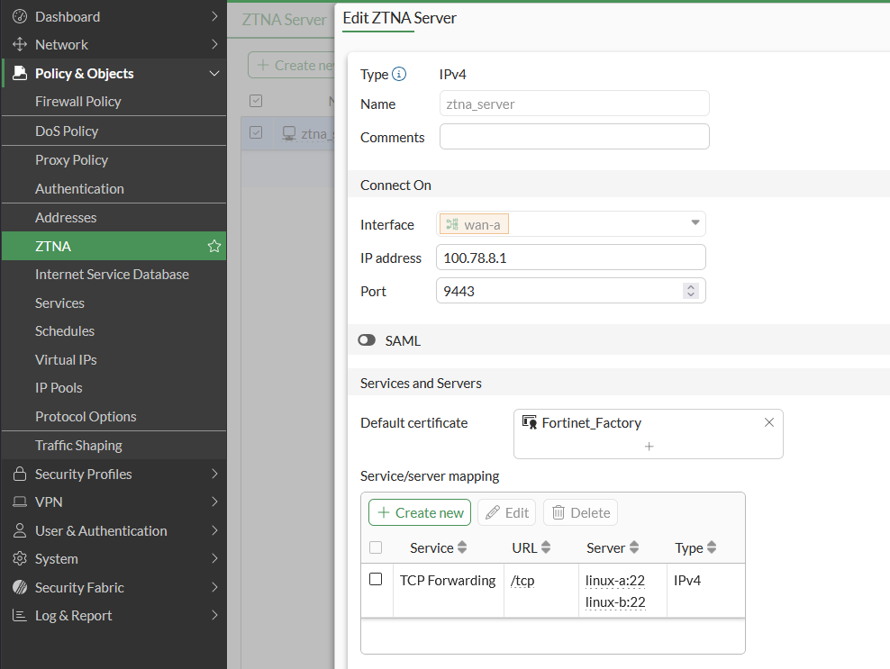Viewport: 890px width, 669px height.
Task: Click Create new in service/server mapping
Action: point(420,512)
